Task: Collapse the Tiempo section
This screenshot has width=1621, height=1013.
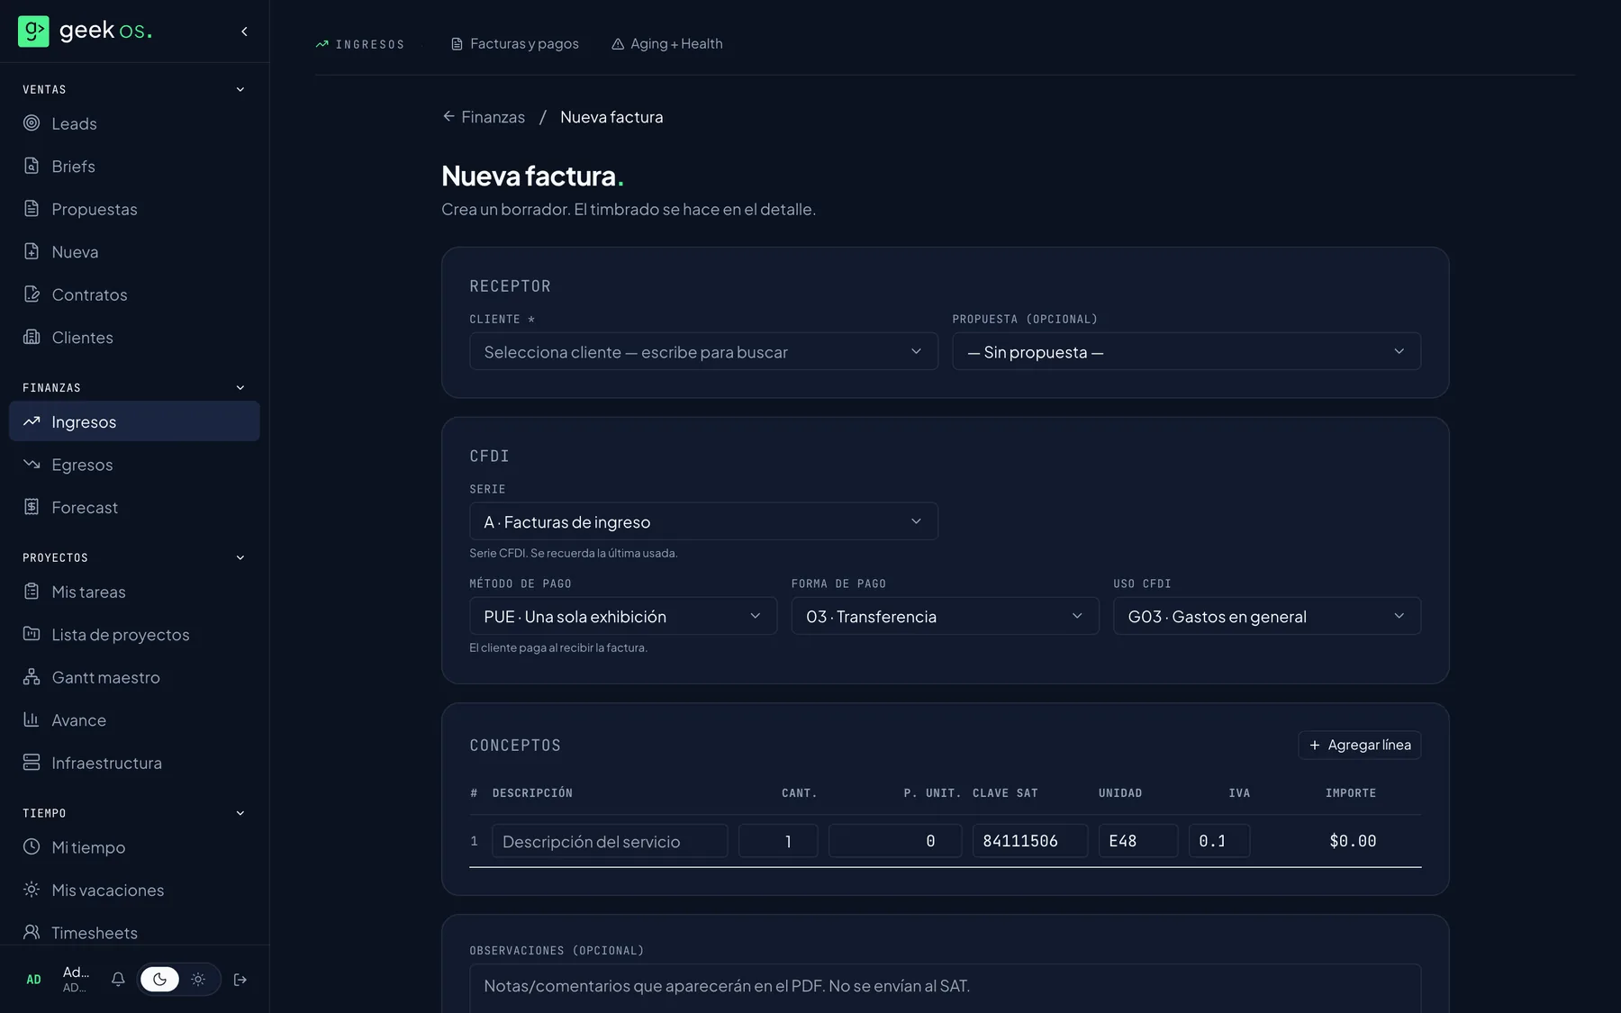Action: 240,813
